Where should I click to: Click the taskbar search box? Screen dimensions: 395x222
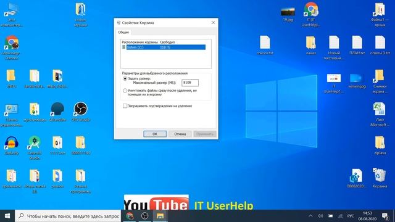tap(68, 216)
